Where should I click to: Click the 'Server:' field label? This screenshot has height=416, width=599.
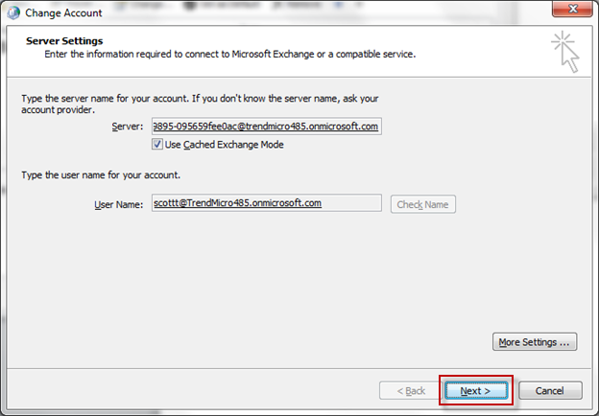127,127
